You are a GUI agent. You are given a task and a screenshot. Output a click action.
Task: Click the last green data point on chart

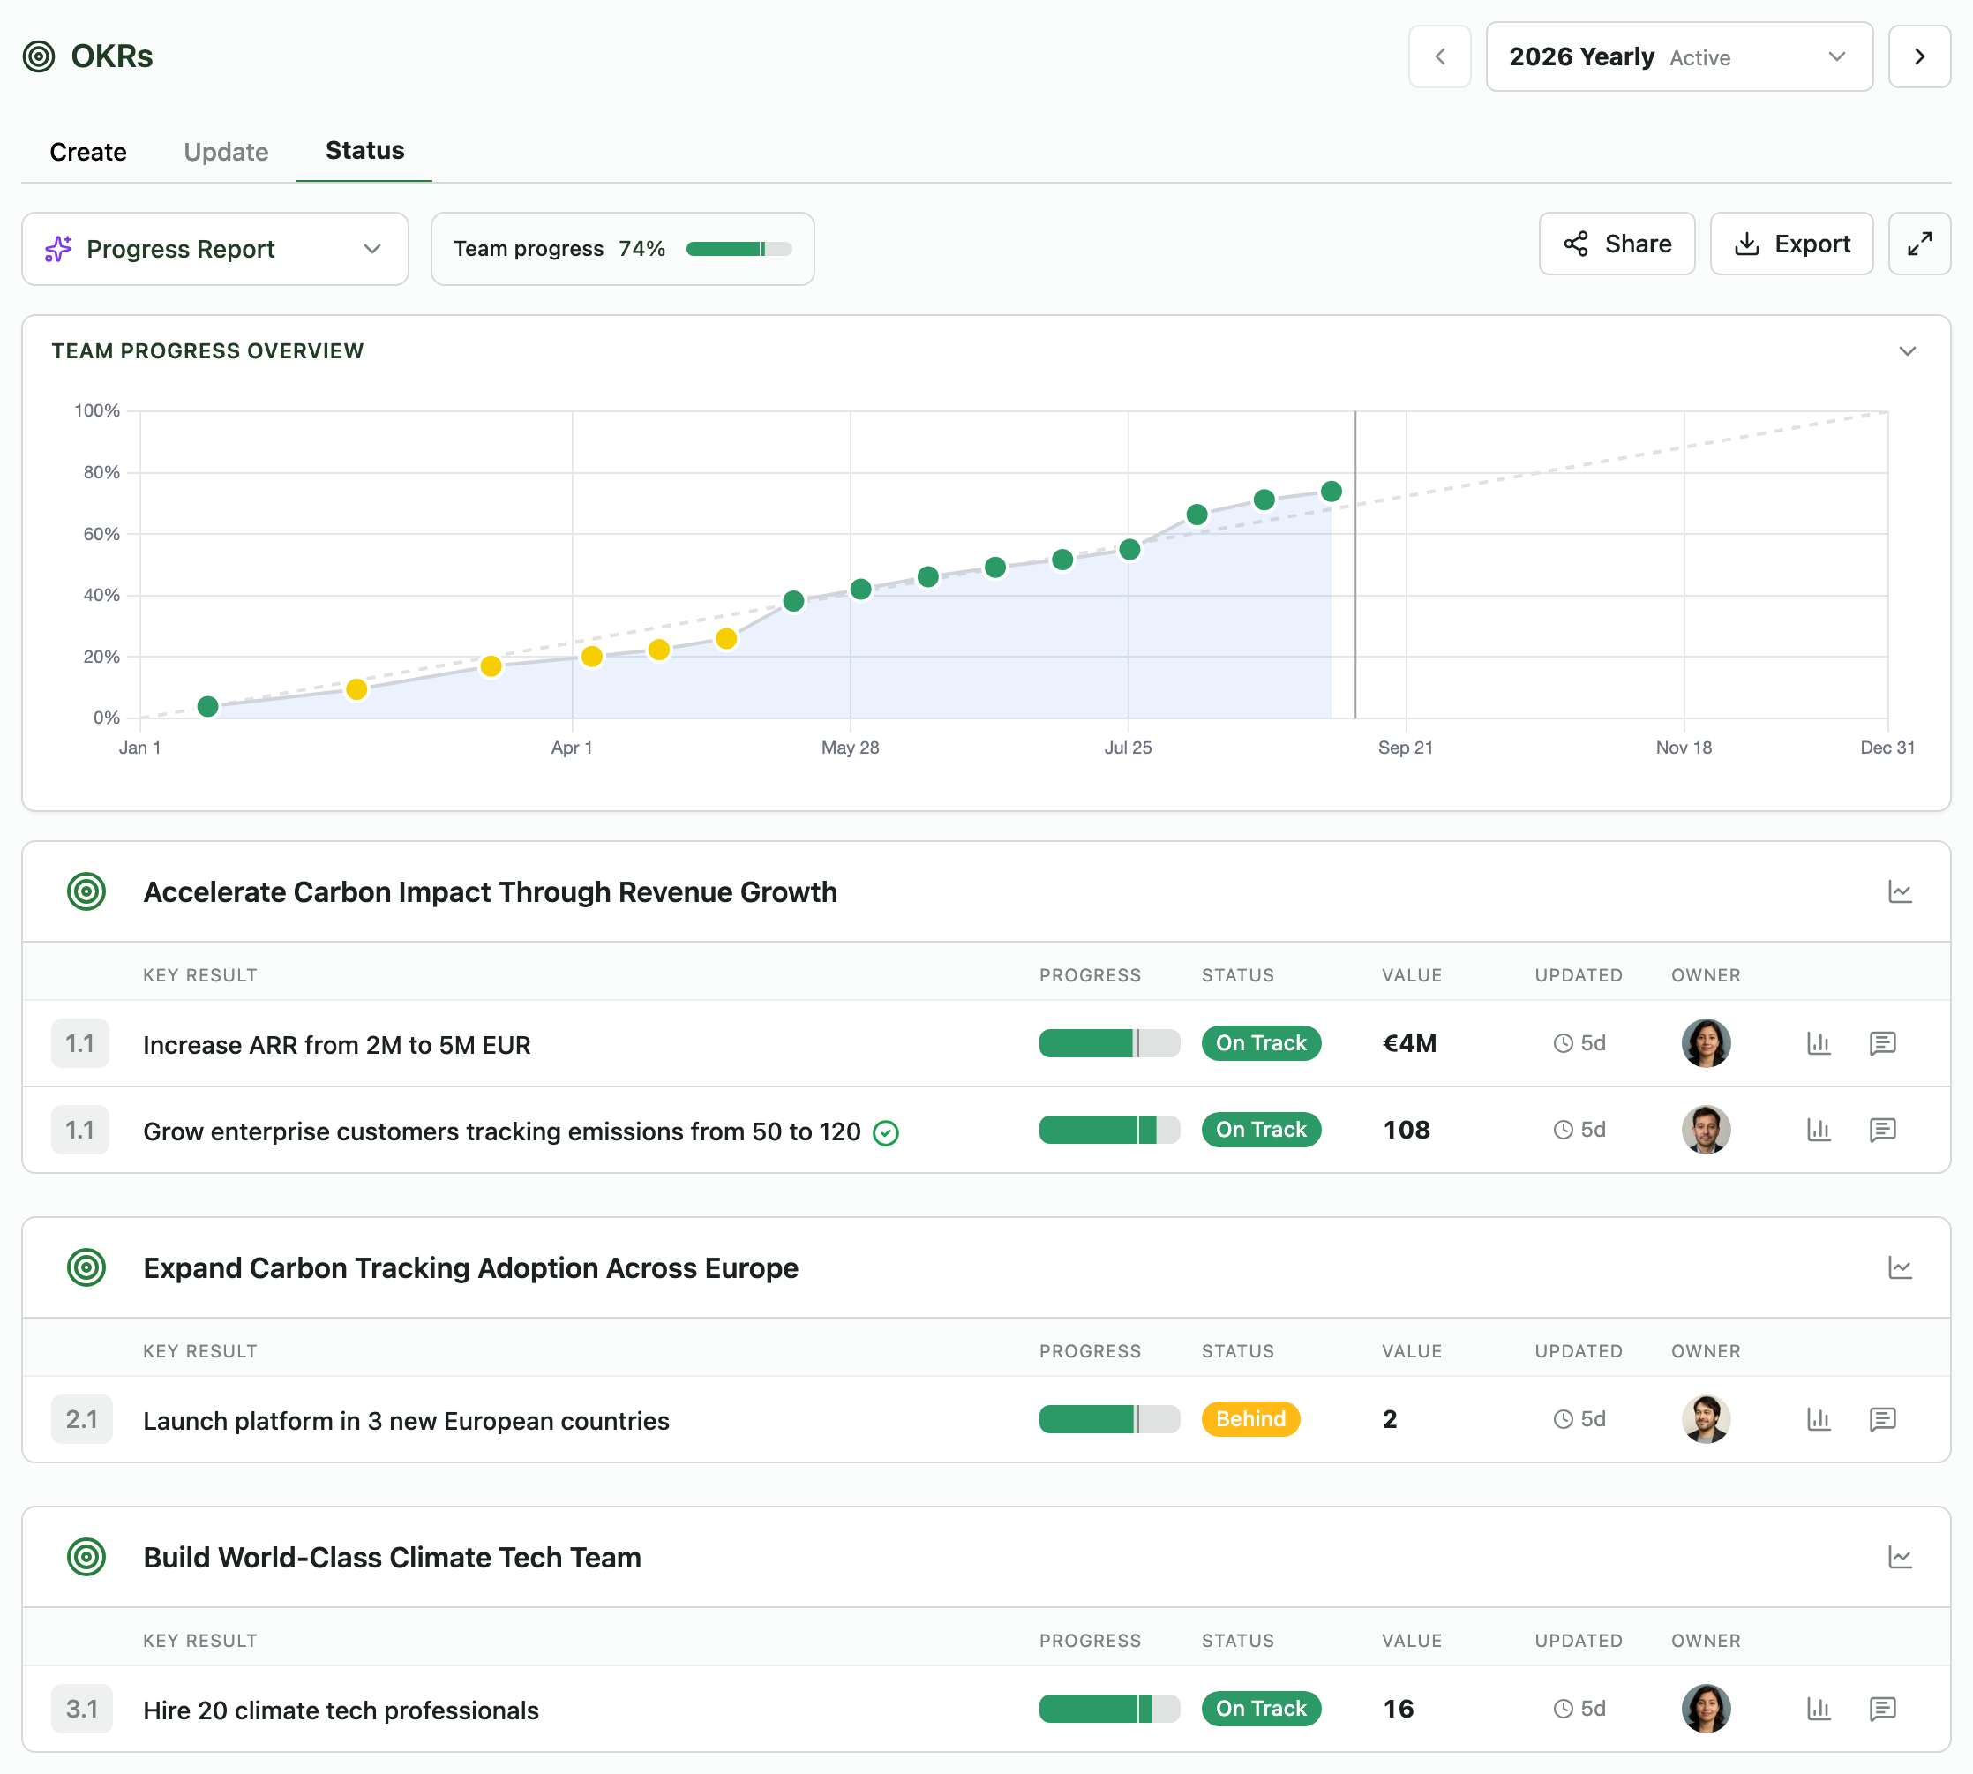[x=1331, y=492]
